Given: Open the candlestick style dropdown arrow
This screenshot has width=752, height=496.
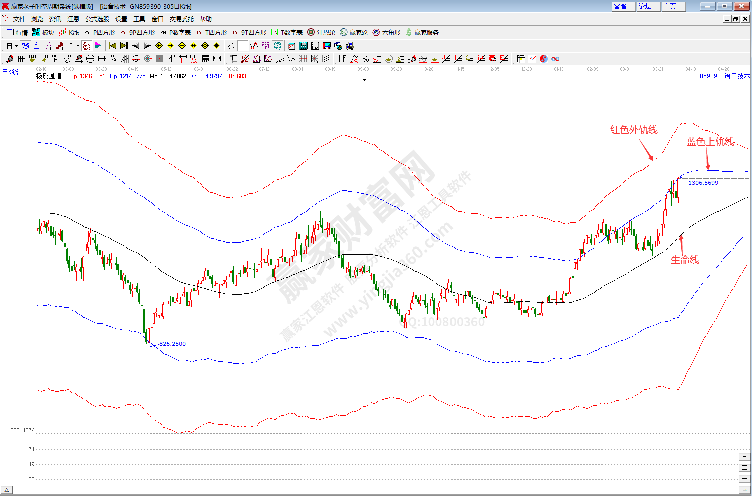Looking at the screenshot, I should pyautogui.click(x=78, y=46).
